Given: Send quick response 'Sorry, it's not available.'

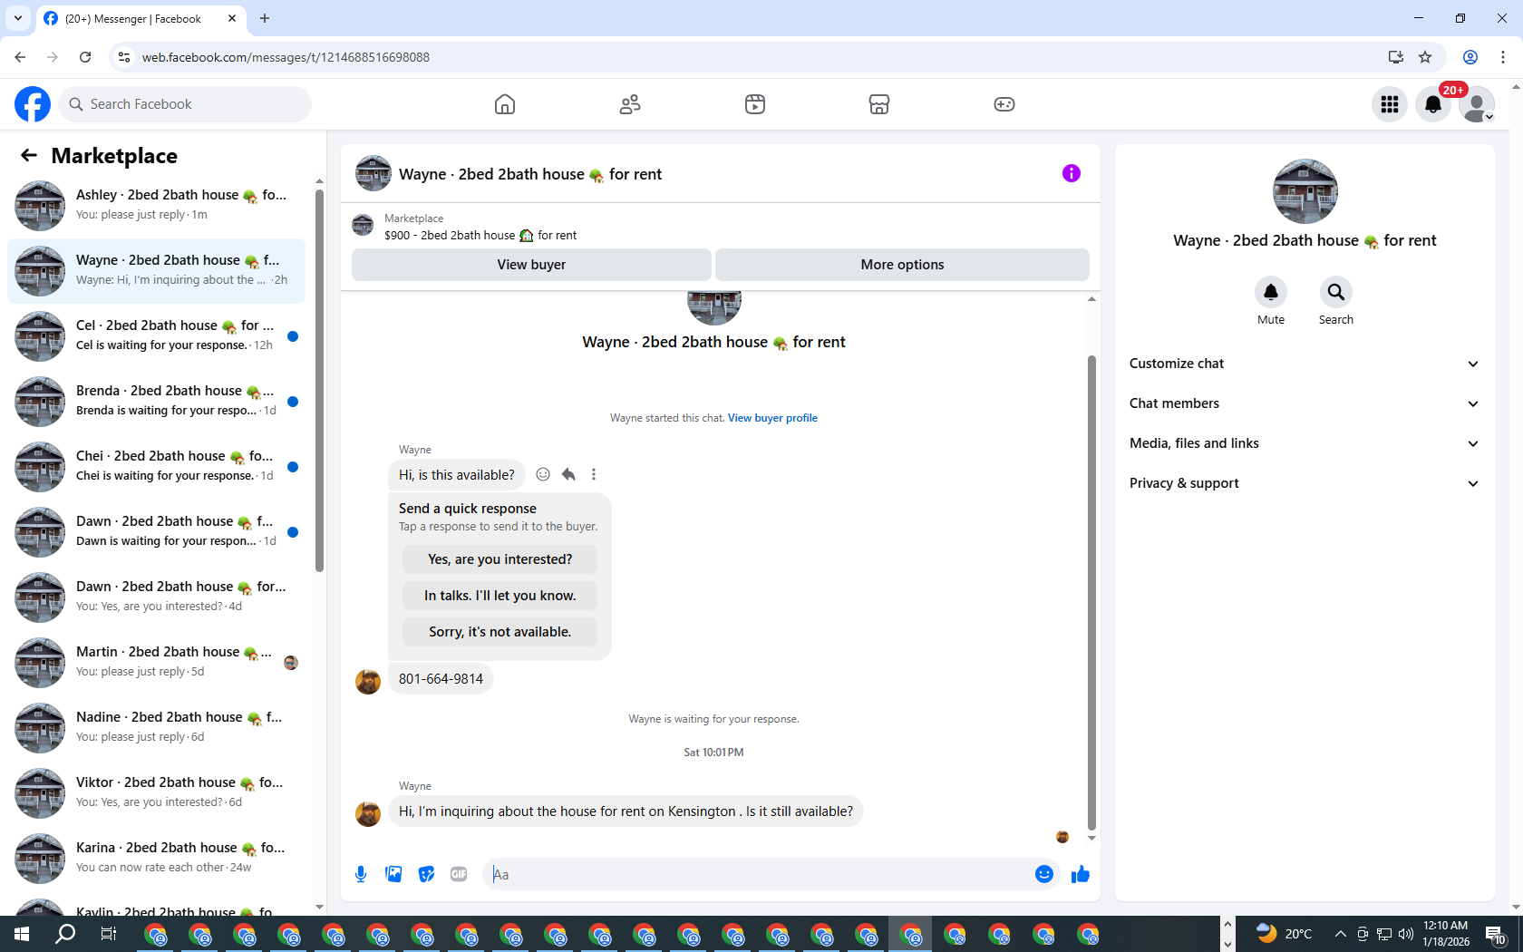Looking at the screenshot, I should click(500, 632).
